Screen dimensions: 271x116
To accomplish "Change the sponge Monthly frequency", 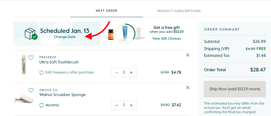I will pyautogui.click(x=52, y=105).
